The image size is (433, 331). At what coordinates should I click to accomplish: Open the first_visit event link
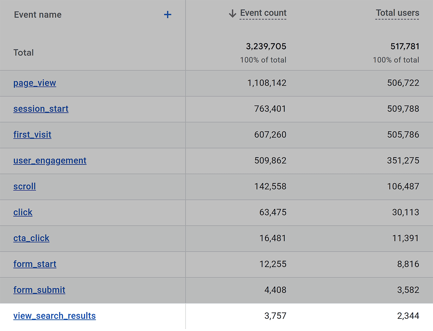(32, 135)
